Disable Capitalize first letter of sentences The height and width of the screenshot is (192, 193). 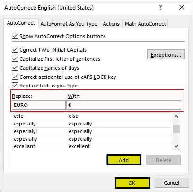tap(15, 59)
